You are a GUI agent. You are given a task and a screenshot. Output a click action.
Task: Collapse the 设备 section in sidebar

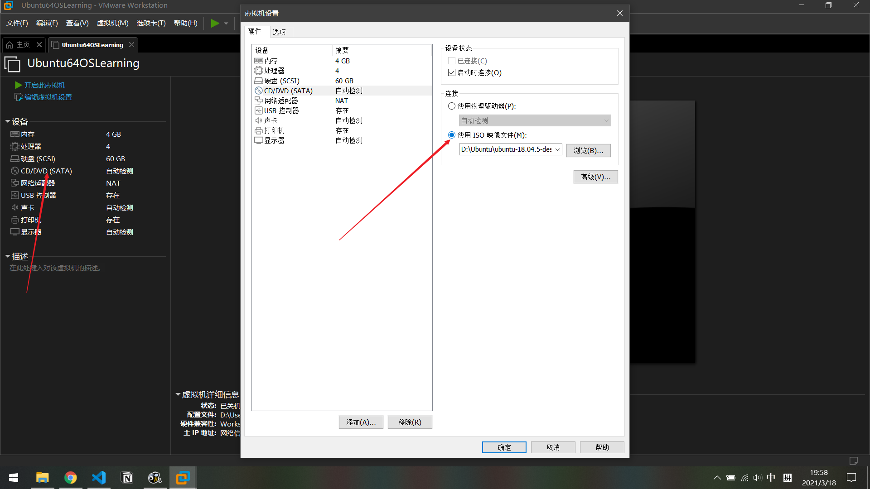click(x=8, y=121)
